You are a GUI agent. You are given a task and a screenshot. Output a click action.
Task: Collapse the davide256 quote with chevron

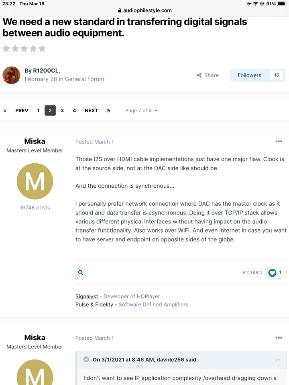point(86,359)
